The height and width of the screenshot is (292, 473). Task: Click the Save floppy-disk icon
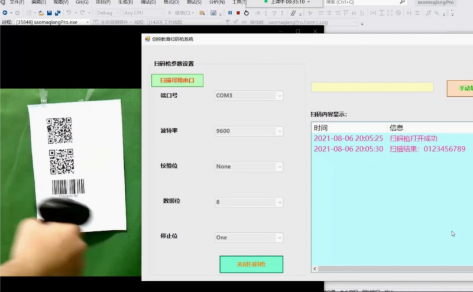point(50,12)
